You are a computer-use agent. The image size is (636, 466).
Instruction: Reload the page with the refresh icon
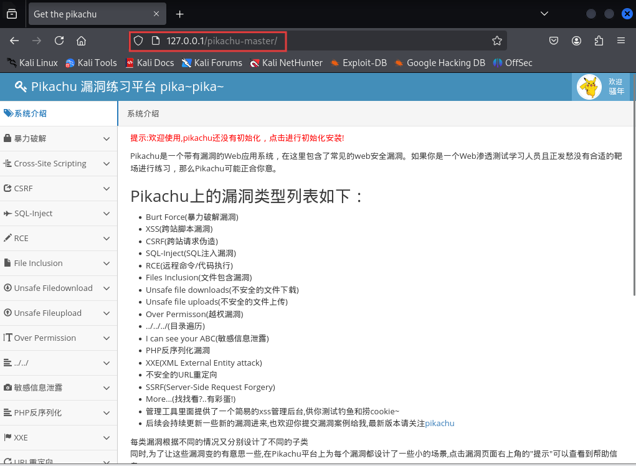[59, 41]
